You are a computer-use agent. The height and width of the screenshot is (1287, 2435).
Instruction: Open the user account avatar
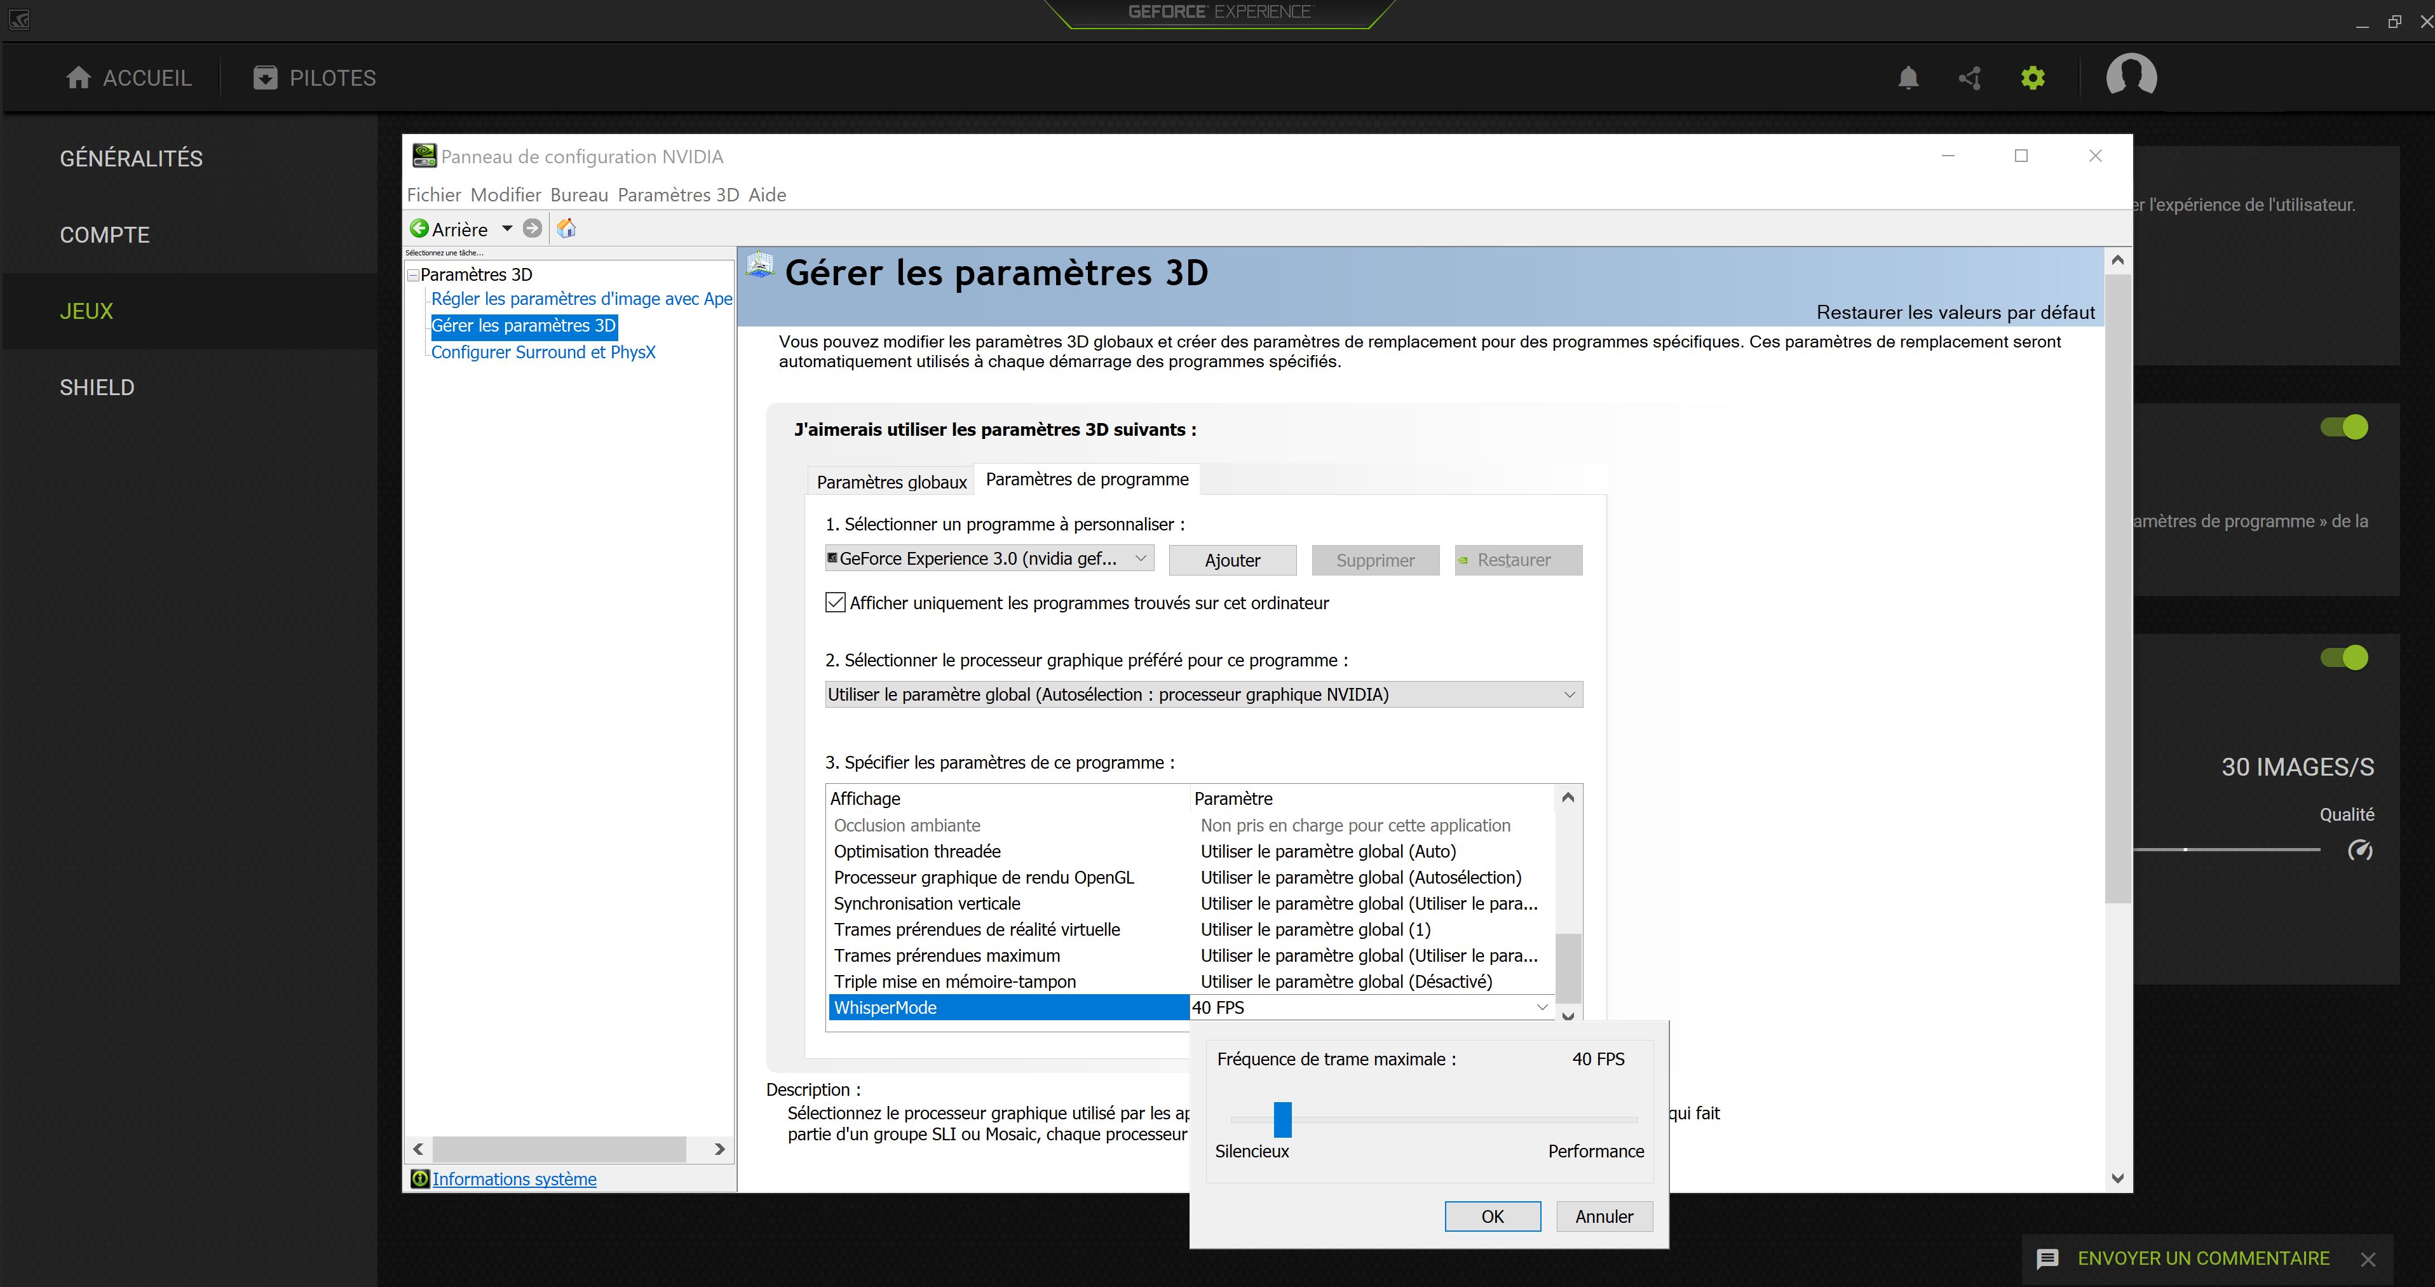2131,76
